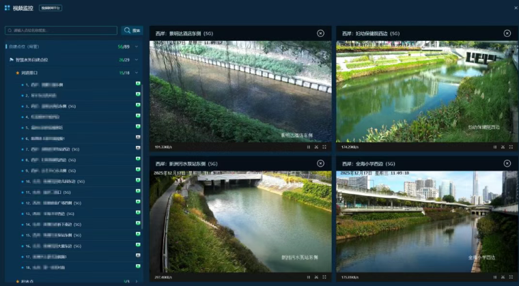Collapse the 河道排口 subgroup
This screenshot has width=519, height=286.
137,72
